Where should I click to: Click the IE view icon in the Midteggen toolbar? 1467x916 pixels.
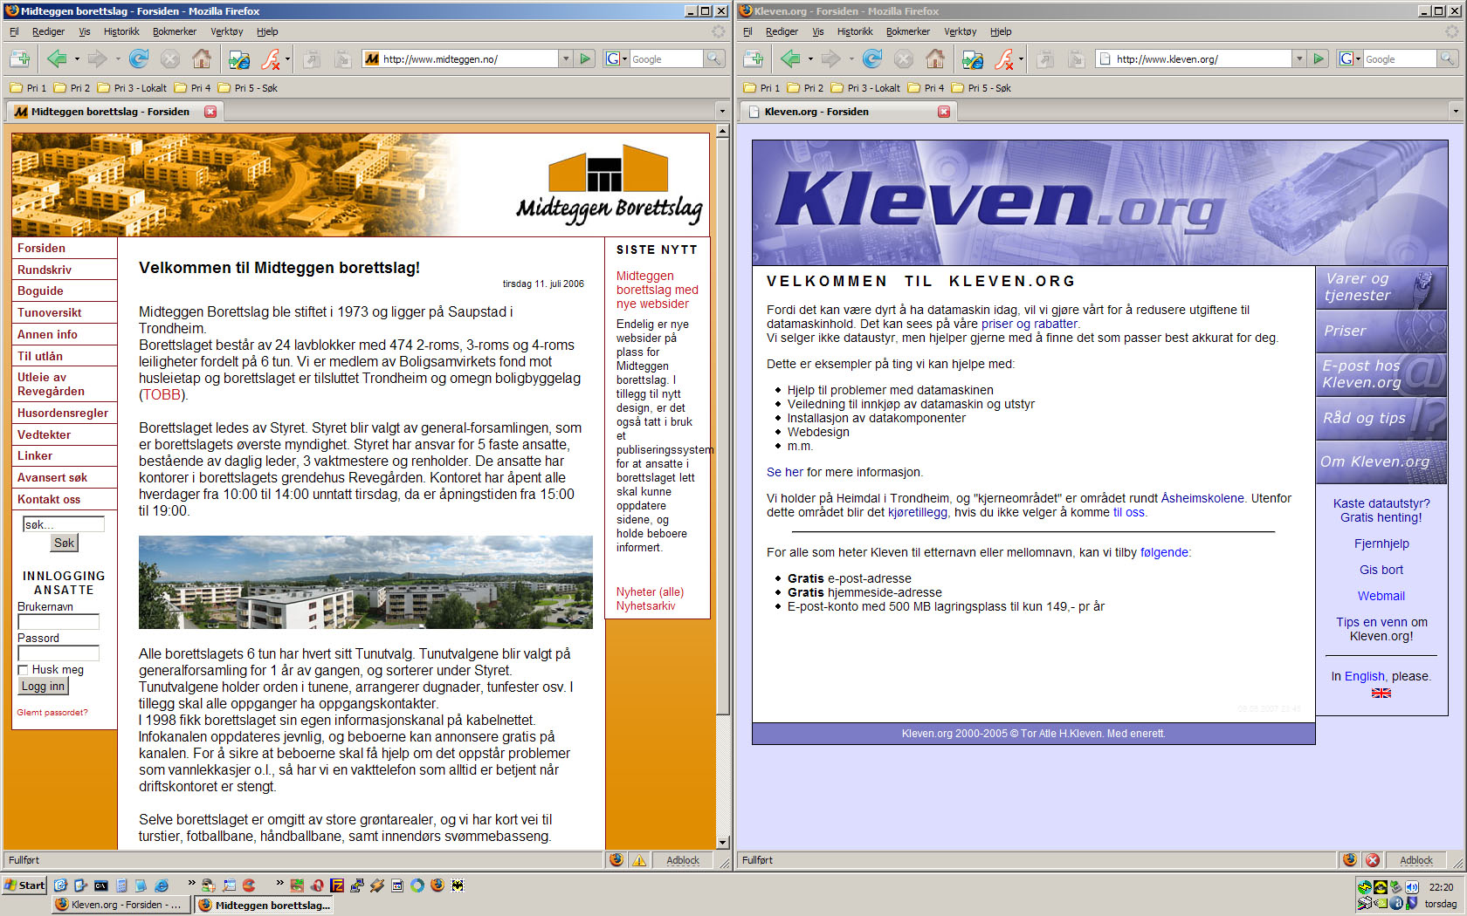click(x=238, y=59)
